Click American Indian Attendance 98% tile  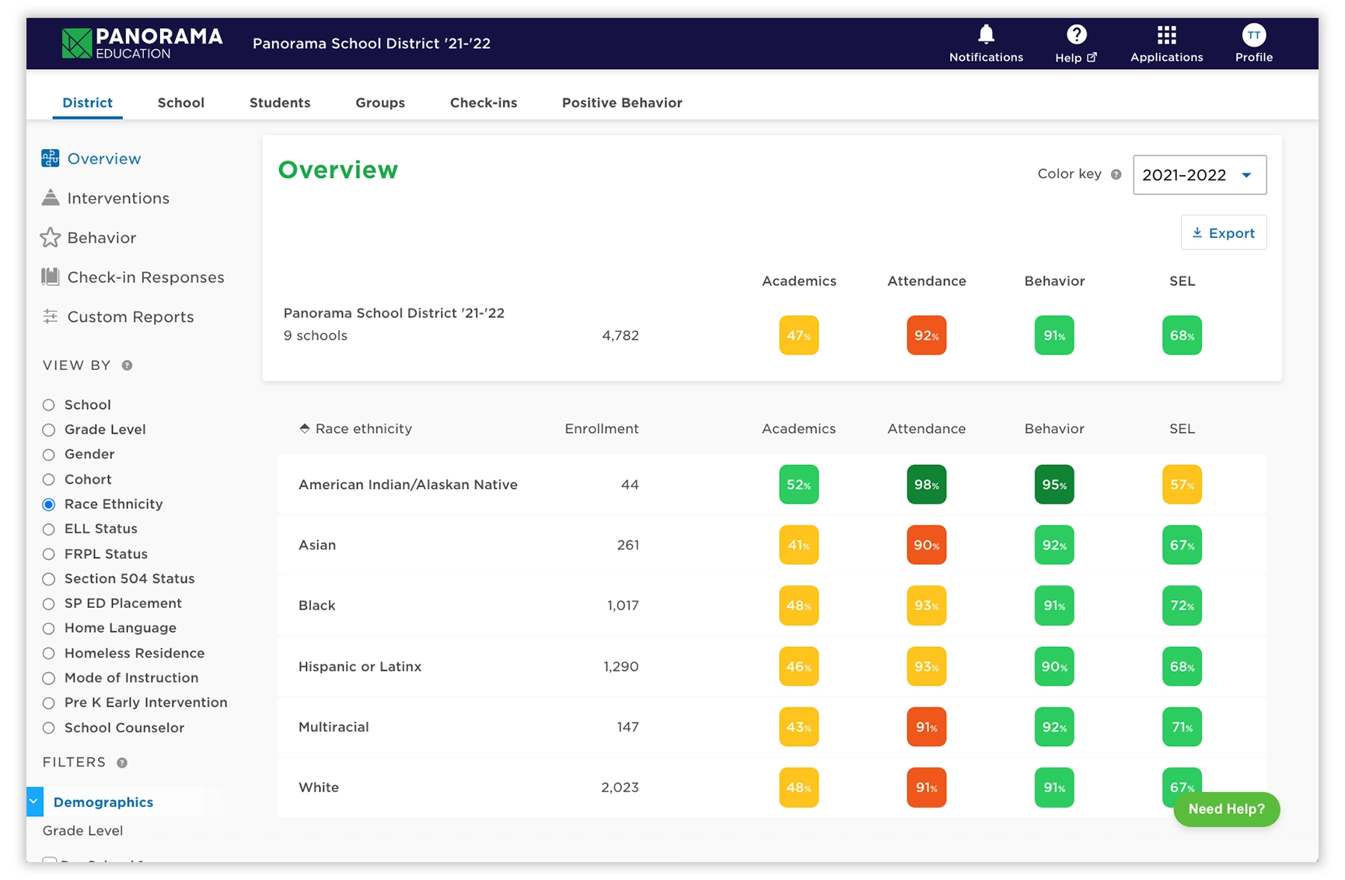pyautogui.click(x=926, y=484)
